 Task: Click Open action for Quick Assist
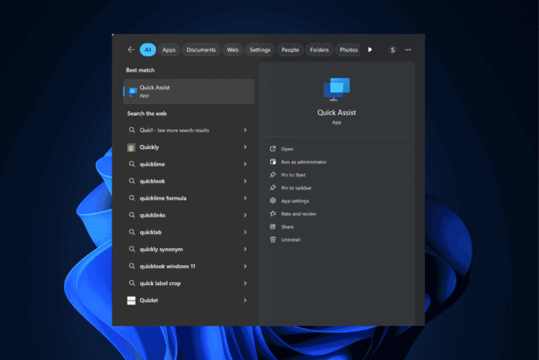tap(287, 149)
